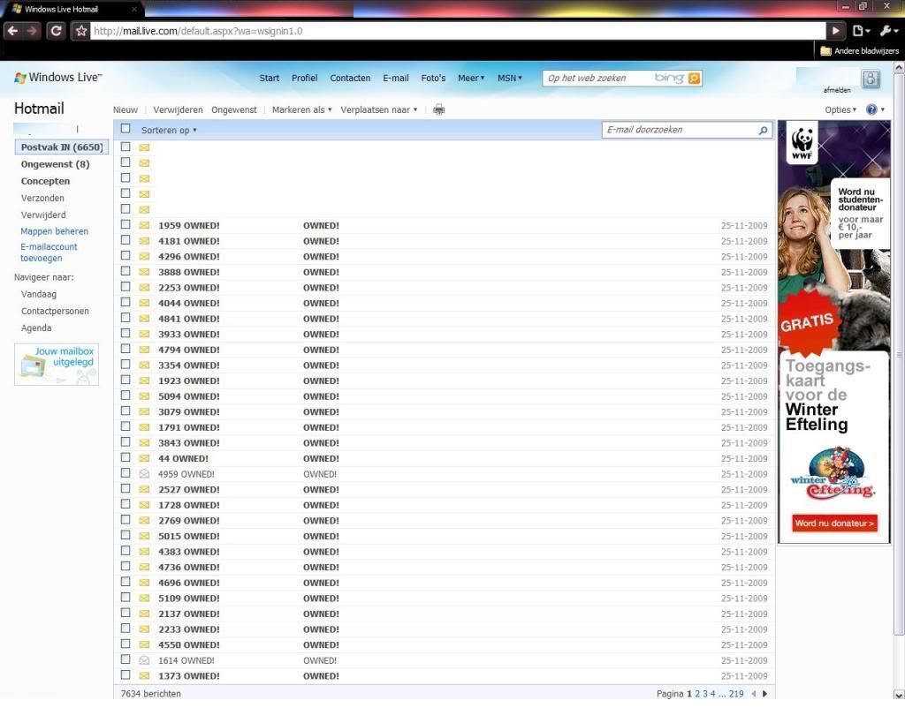The height and width of the screenshot is (723, 905).
Task: Check the box for 1959 OWNED!
Action: [x=125, y=224]
